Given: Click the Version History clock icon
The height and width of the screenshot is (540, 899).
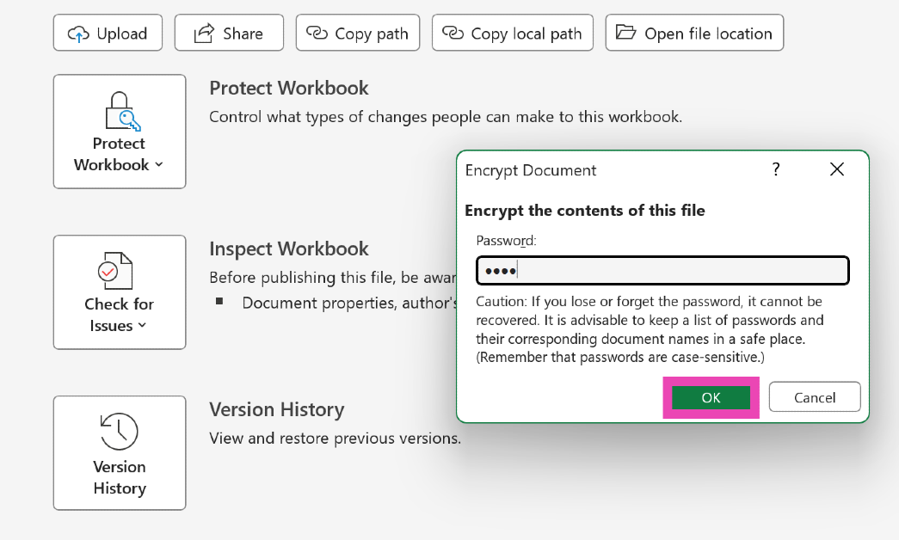Looking at the screenshot, I should pyautogui.click(x=119, y=432).
